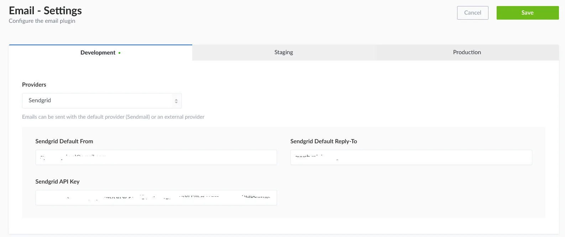Click the up-down arrows in Providers select
Viewport: 565px width, 237px height.
(176, 101)
